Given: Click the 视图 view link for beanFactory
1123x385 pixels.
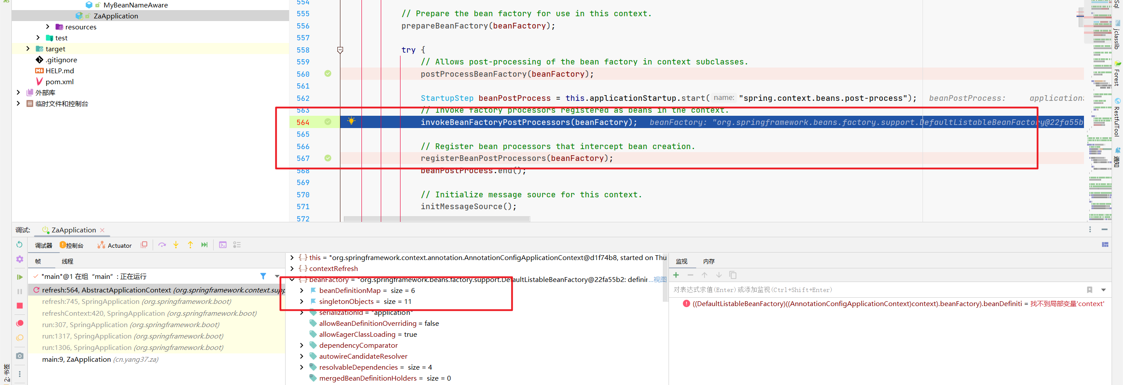Looking at the screenshot, I should pos(660,279).
